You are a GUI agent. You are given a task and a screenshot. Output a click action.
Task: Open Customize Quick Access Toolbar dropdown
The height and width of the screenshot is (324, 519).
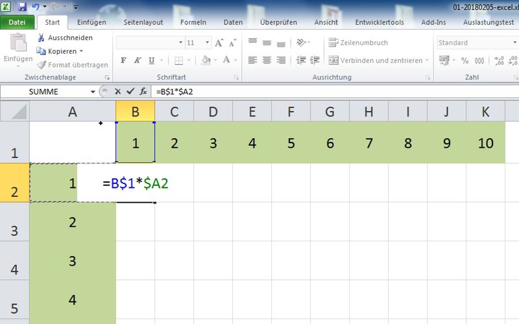[x=75, y=7]
